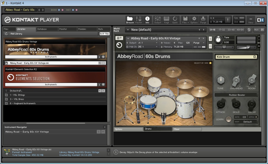The image size is (268, 164).
Task: Switch to the Database tab
Action: [x=47, y=29]
